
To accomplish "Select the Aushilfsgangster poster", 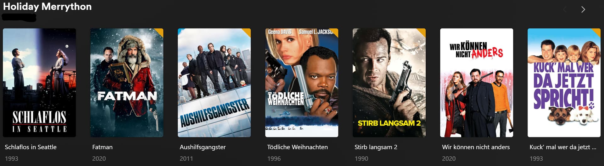I will click(x=214, y=83).
